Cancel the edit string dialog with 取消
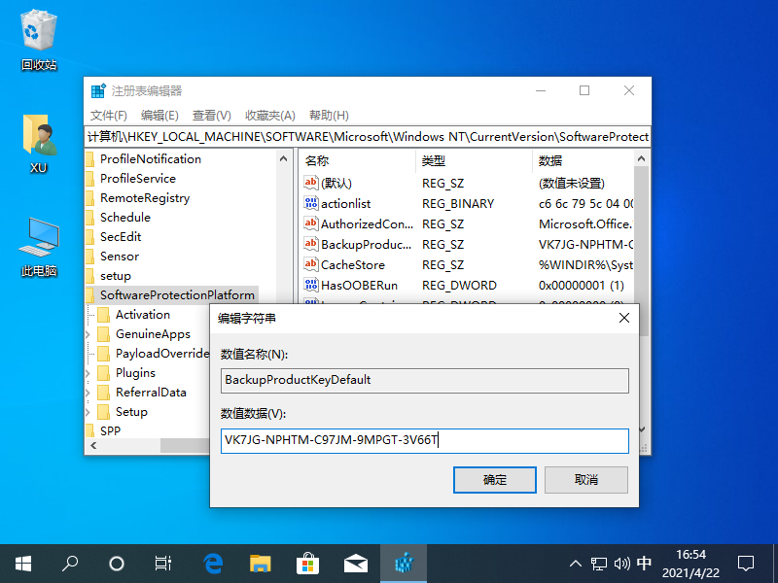778x583 pixels. 585,479
